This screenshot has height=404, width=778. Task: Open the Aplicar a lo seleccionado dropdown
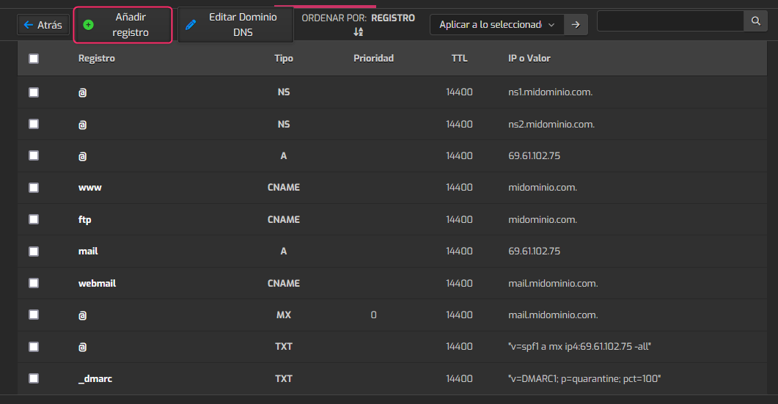click(496, 24)
